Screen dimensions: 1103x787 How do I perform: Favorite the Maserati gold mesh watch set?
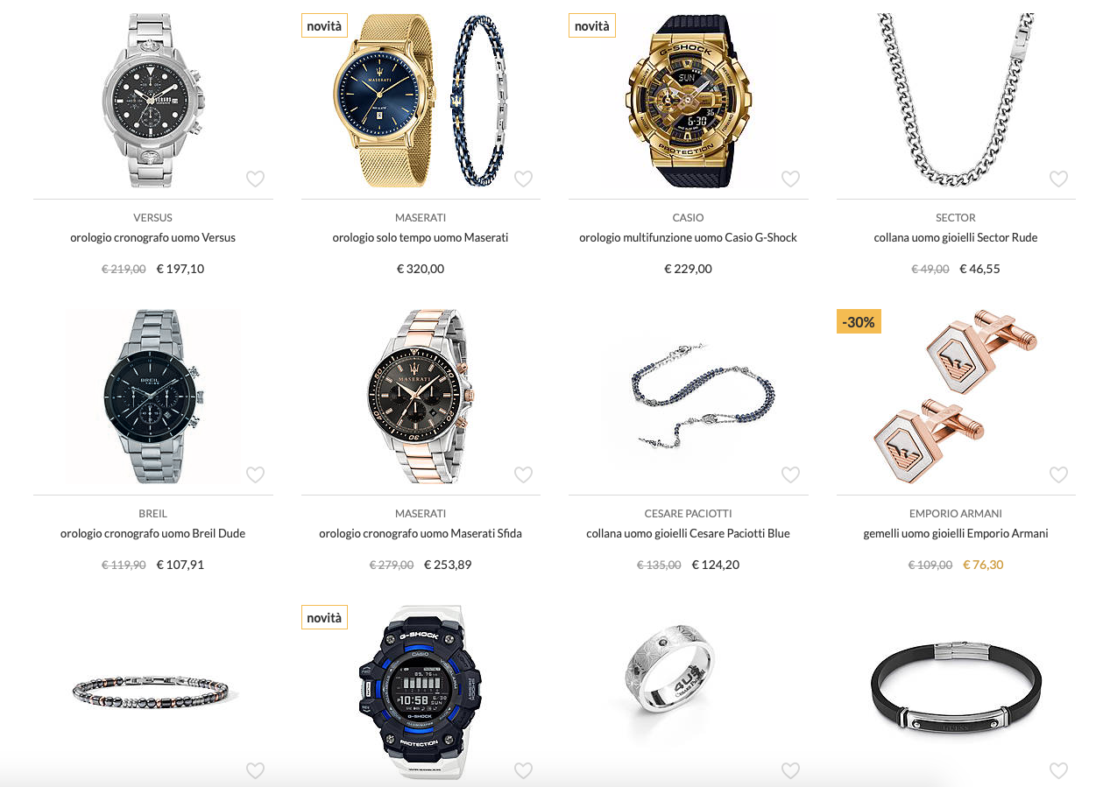click(x=523, y=179)
